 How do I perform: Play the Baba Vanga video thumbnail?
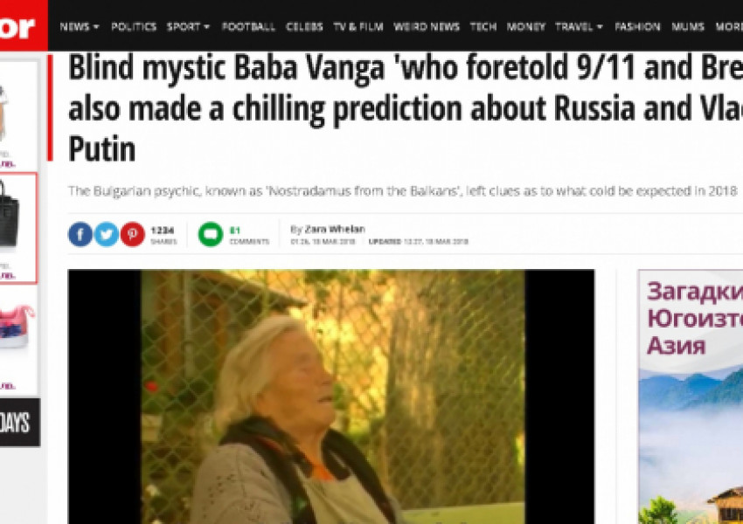330,396
